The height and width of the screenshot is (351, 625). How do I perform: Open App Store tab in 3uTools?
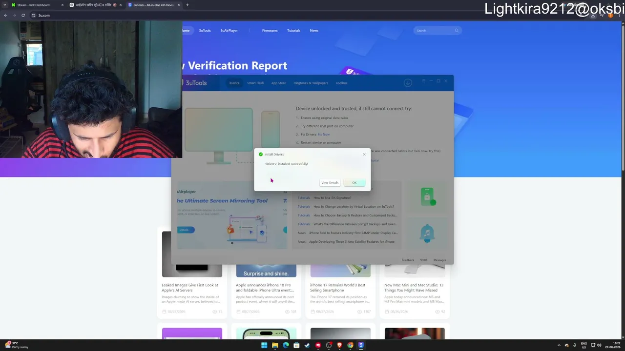tap(278, 83)
